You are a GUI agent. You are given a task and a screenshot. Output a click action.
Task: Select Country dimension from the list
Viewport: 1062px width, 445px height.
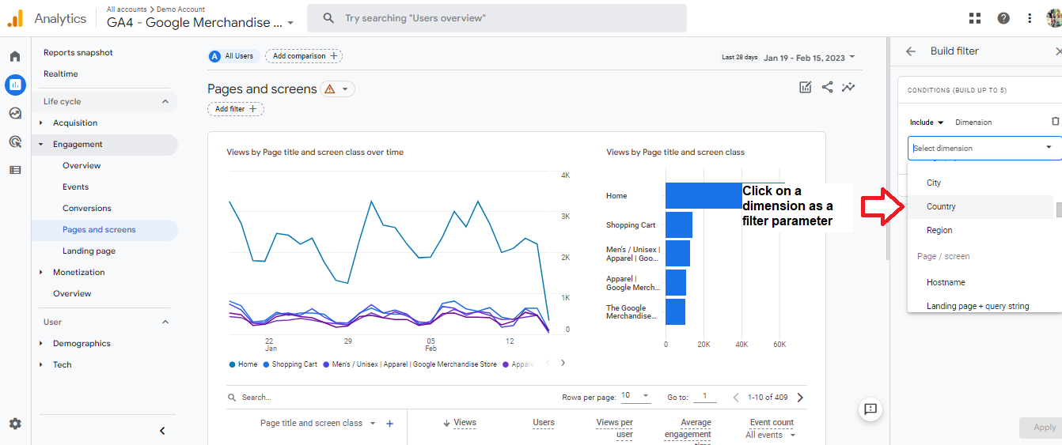pos(941,206)
